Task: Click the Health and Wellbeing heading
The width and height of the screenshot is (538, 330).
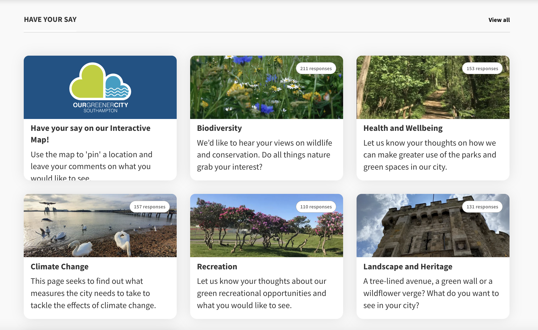Action: pos(403,128)
